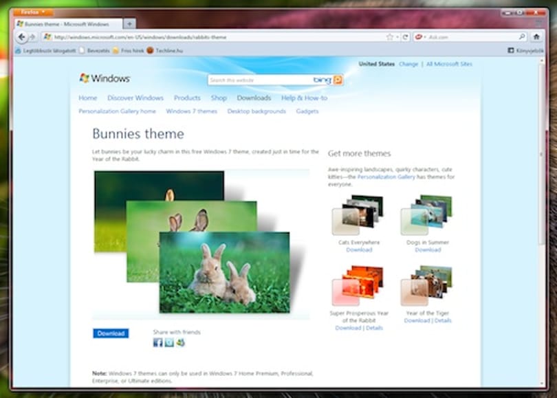Screen dimensions: 557x398
Task: Open the Friss hírek bookmark folder
Action: pyautogui.click(x=128, y=51)
